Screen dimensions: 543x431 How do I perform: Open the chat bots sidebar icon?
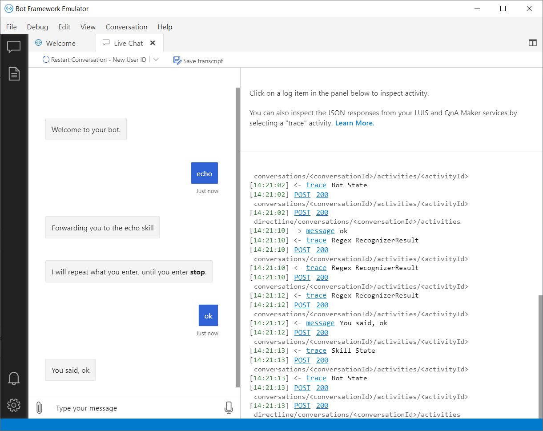pos(14,47)
